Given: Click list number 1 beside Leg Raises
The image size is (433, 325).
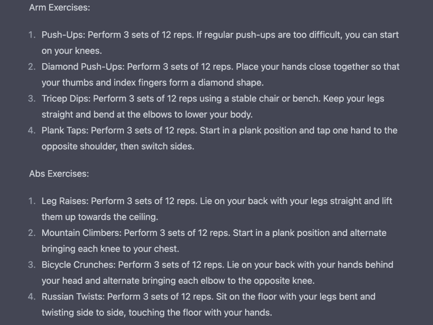Looking at the screenshot, I should pos(31,201).
